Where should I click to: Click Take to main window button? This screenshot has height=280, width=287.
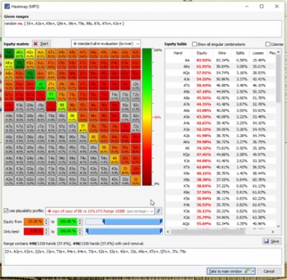tap(229, 271)
